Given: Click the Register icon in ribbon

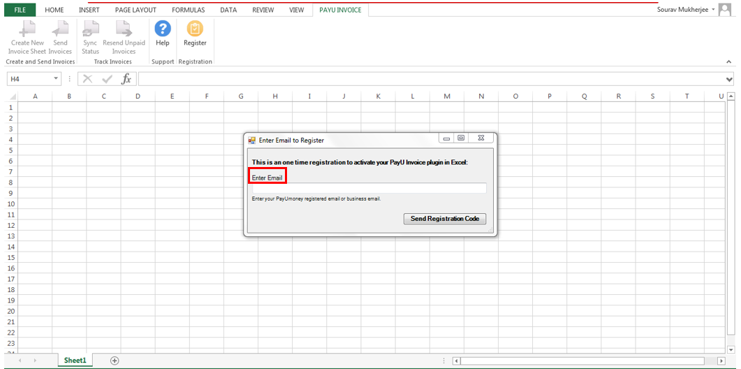Looking at the screenshot, I should [x=195, y=29].
